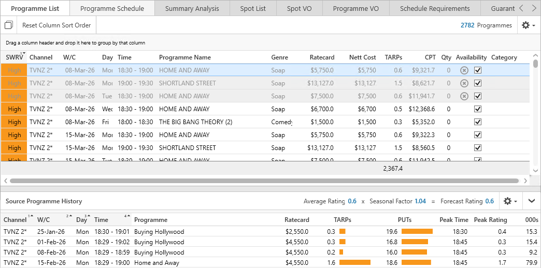Sort by the Programme Name column header

tap(184, 57)
